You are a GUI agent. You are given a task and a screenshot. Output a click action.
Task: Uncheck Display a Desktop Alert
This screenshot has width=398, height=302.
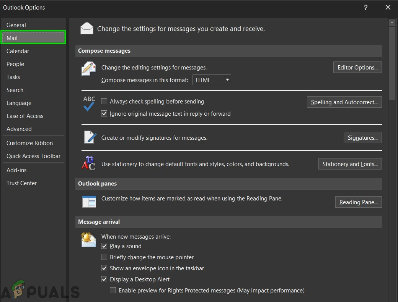[104, 279]
